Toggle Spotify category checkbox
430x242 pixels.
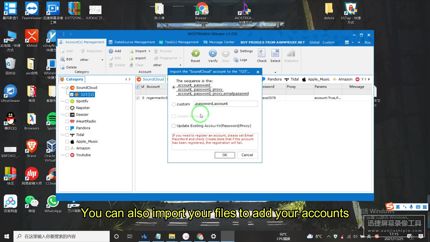click(67, 101)
